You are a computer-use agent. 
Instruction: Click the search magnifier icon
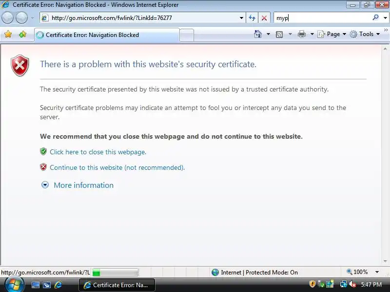[375, 18]
